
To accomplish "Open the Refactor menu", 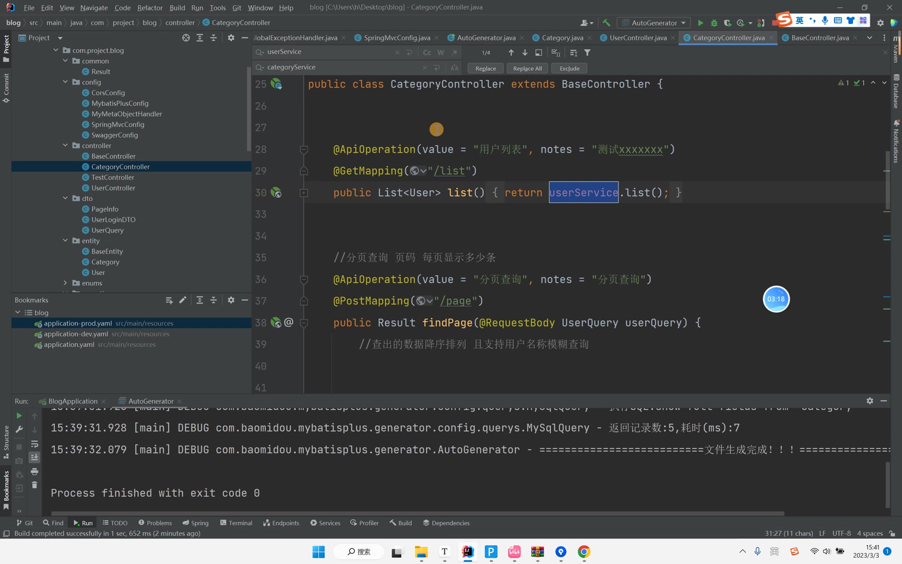I will click(150, 7).
